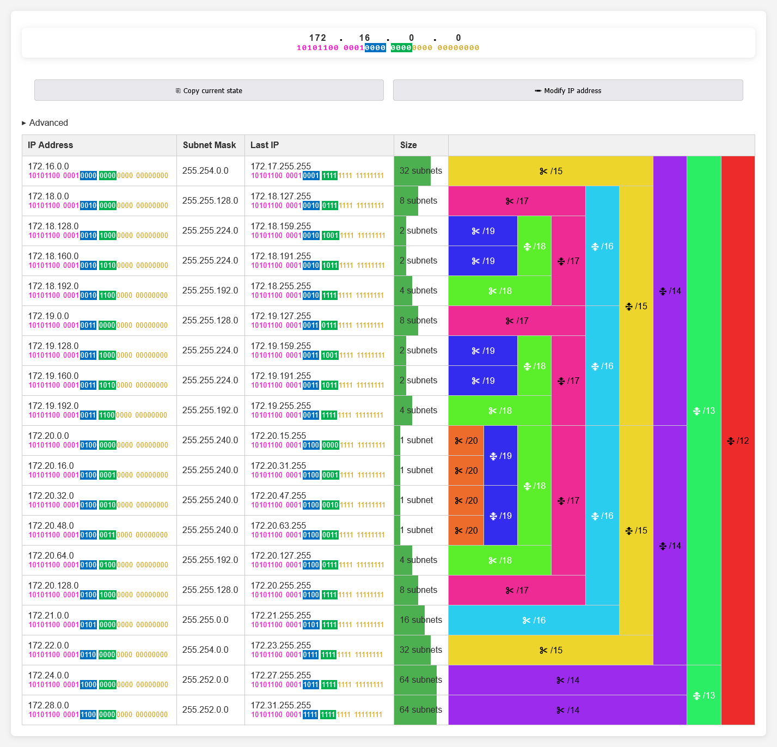Join /13 spanning 172.24.0.0 and 172.28.0.0
777x747 pixels.
pyautogui.click(x=703, y=695)
